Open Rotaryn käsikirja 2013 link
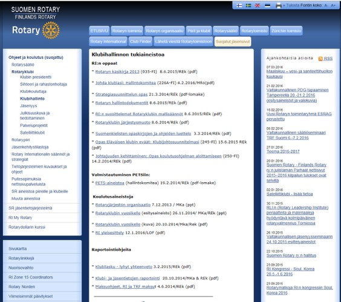This screenshot has height=302, width=341. pos(117,71)
